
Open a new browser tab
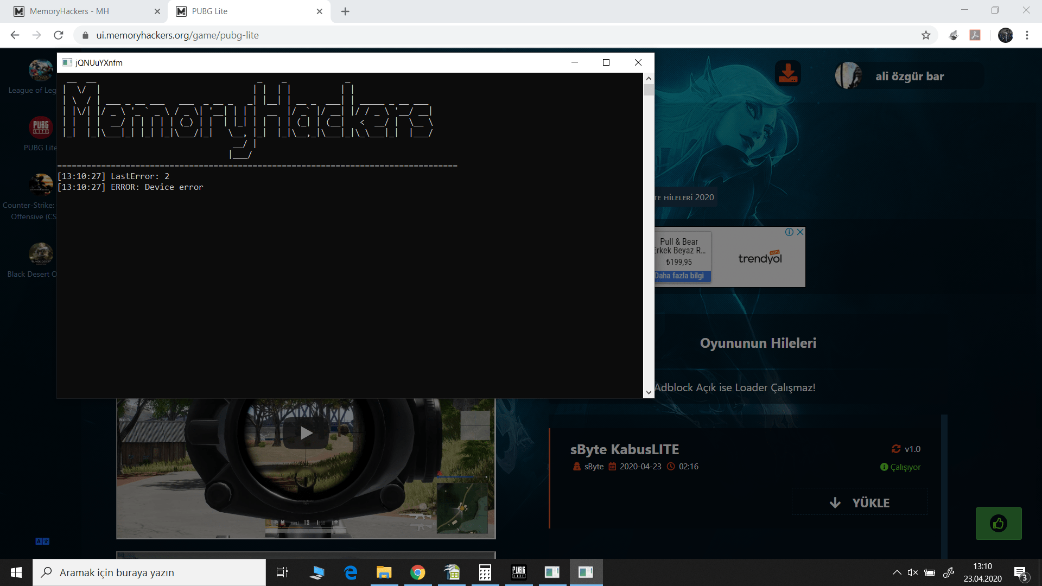click(345, 11)
